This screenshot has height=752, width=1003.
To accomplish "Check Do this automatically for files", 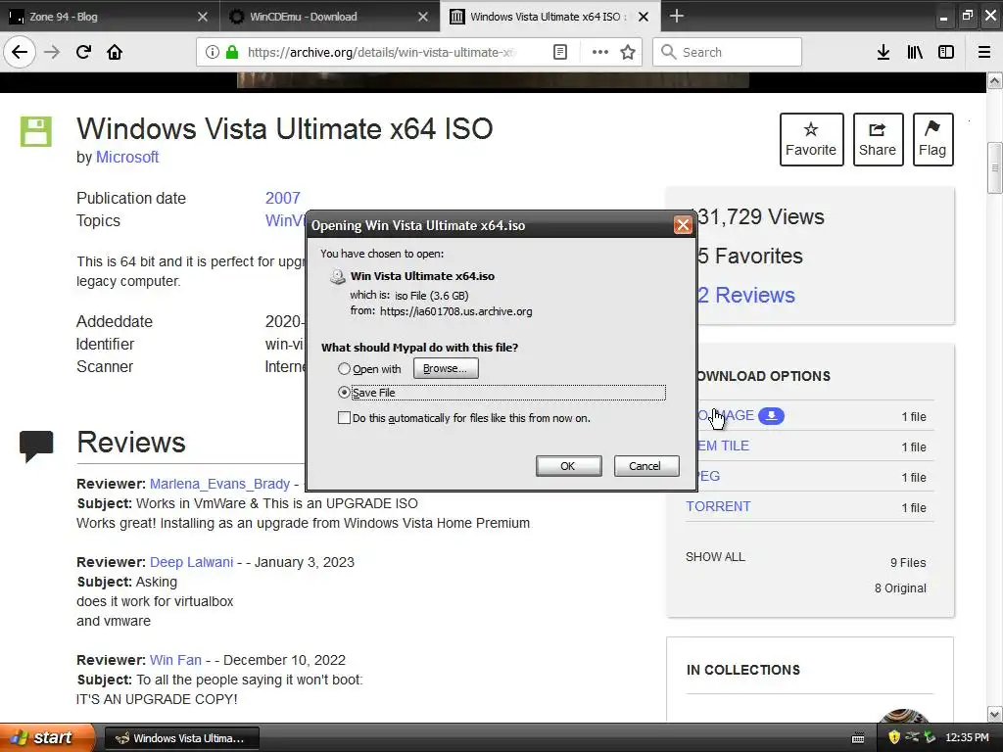I will 344,418.
